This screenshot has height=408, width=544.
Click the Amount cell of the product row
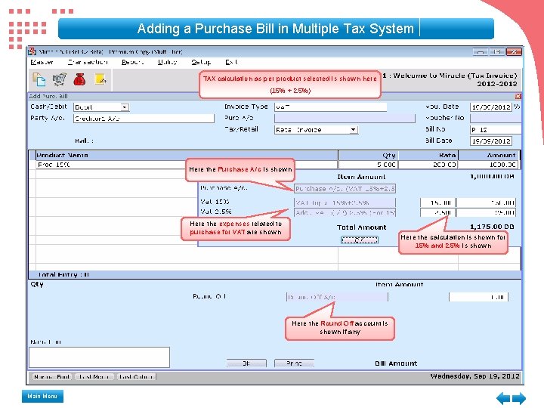[489, 165]
